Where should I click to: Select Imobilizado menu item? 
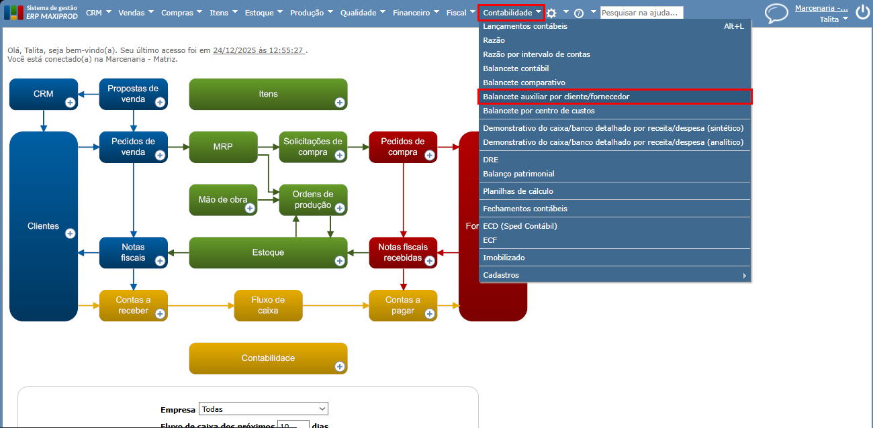(x=614, y=258)
